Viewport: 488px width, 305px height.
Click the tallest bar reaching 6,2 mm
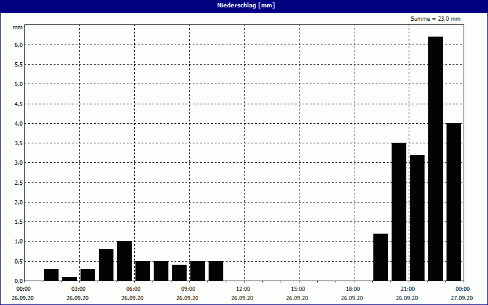point(436,159)
